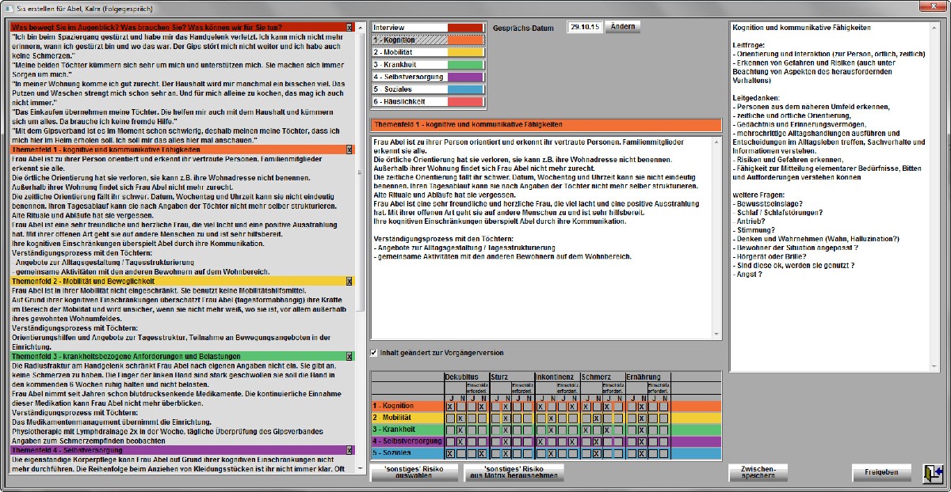
Task: Collapse the Themenfeld 1 section in left panel
Action: (x=349, y=149)
